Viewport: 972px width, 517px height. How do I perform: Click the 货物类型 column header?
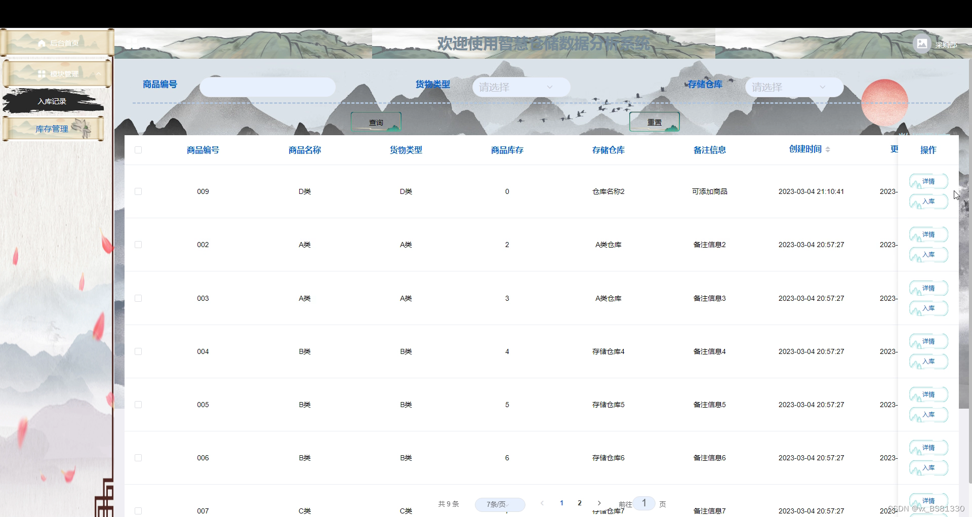pyautogui.click(x=406, y=150)
